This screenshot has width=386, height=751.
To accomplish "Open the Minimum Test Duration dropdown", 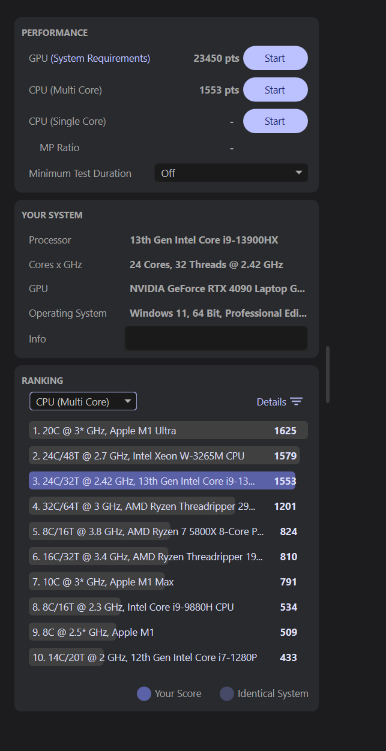I will (231, 173).
